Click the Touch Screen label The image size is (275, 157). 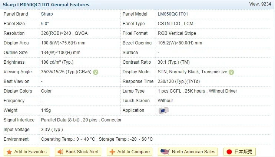(x=136, y=101)
